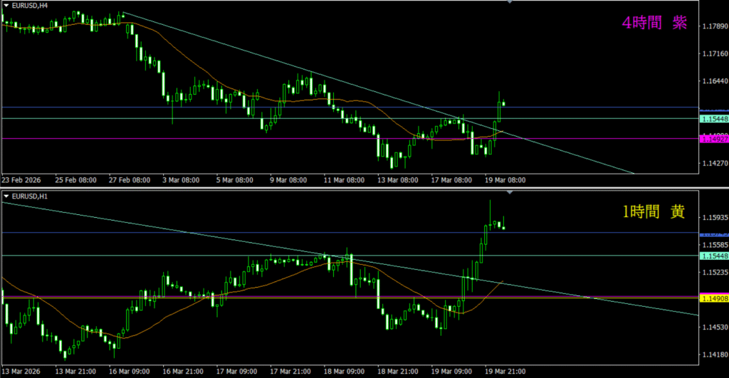
Task: Open the EURUSD,H1 chart dropdown arrow
Action: 6,196
